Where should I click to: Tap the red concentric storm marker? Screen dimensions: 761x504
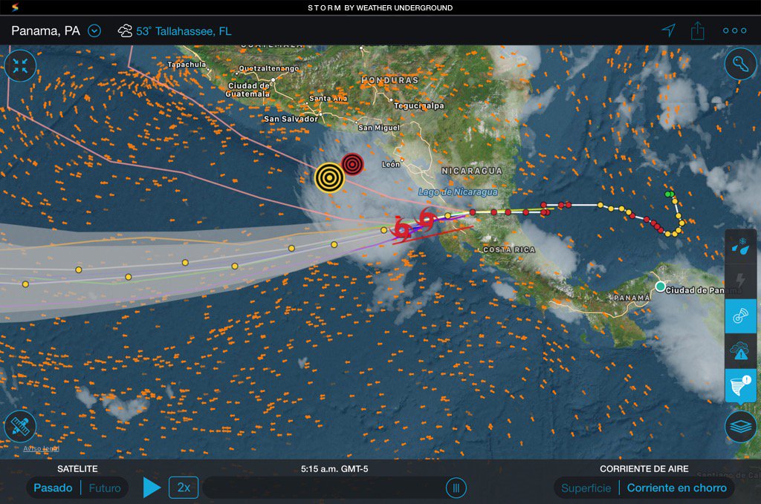click(352, 164)
